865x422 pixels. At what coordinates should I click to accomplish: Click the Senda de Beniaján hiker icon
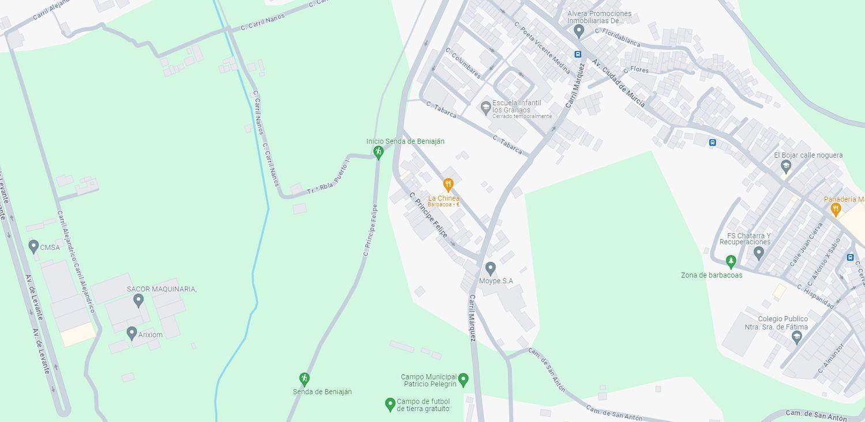[304, 379]
